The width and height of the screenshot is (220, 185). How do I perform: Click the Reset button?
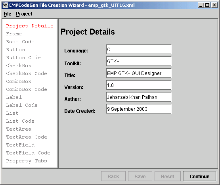coord(168,176)
